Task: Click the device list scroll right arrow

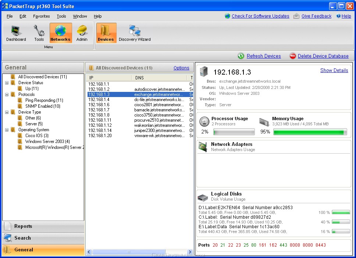Action: (190, 252)
